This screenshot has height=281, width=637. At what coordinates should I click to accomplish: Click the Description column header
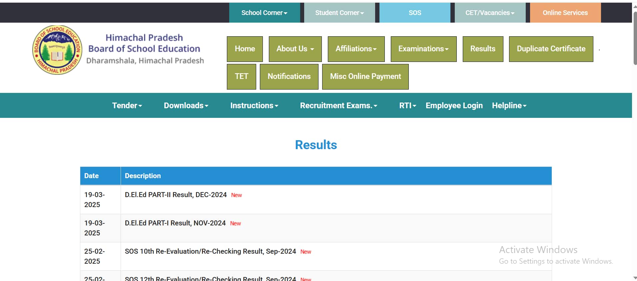click(336, 176)
